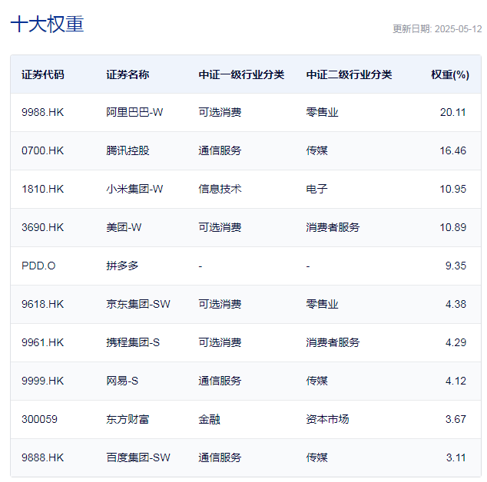
Task: Click the 权重(%) column header
Action: pyautogui.click(x=449, y=74)
